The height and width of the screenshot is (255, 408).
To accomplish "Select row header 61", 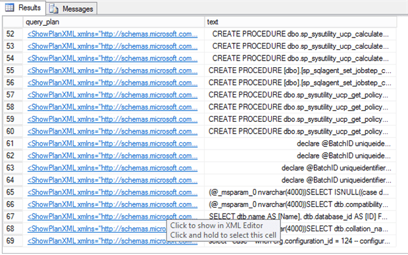I will 13,144.
